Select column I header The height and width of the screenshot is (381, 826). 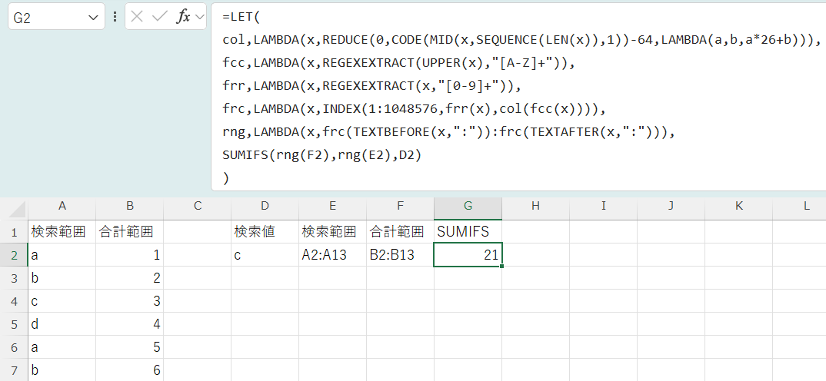click(x=603, y=207)
